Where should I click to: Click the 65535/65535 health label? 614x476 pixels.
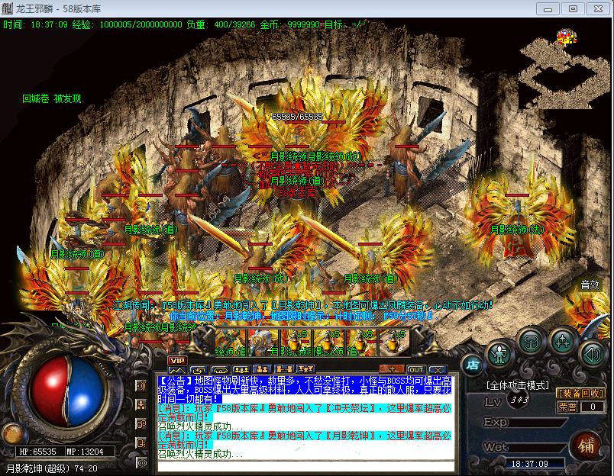pyautogui.click(x=297, y=117)
